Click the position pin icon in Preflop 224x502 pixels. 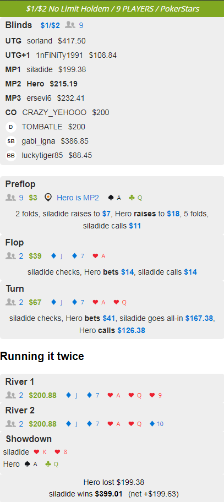click(48, 198)
